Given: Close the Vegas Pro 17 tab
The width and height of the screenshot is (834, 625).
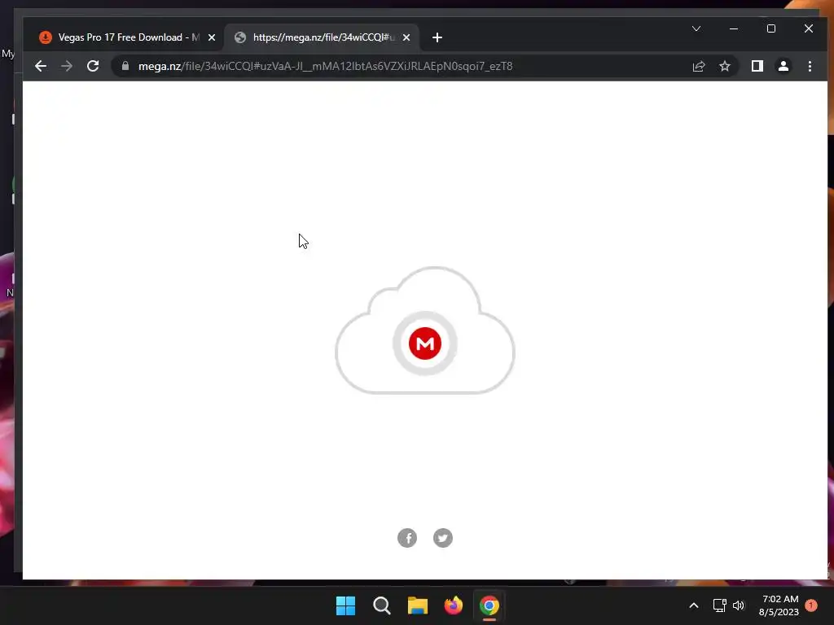Looking at the screenshot, I should [x=212, y=37].
